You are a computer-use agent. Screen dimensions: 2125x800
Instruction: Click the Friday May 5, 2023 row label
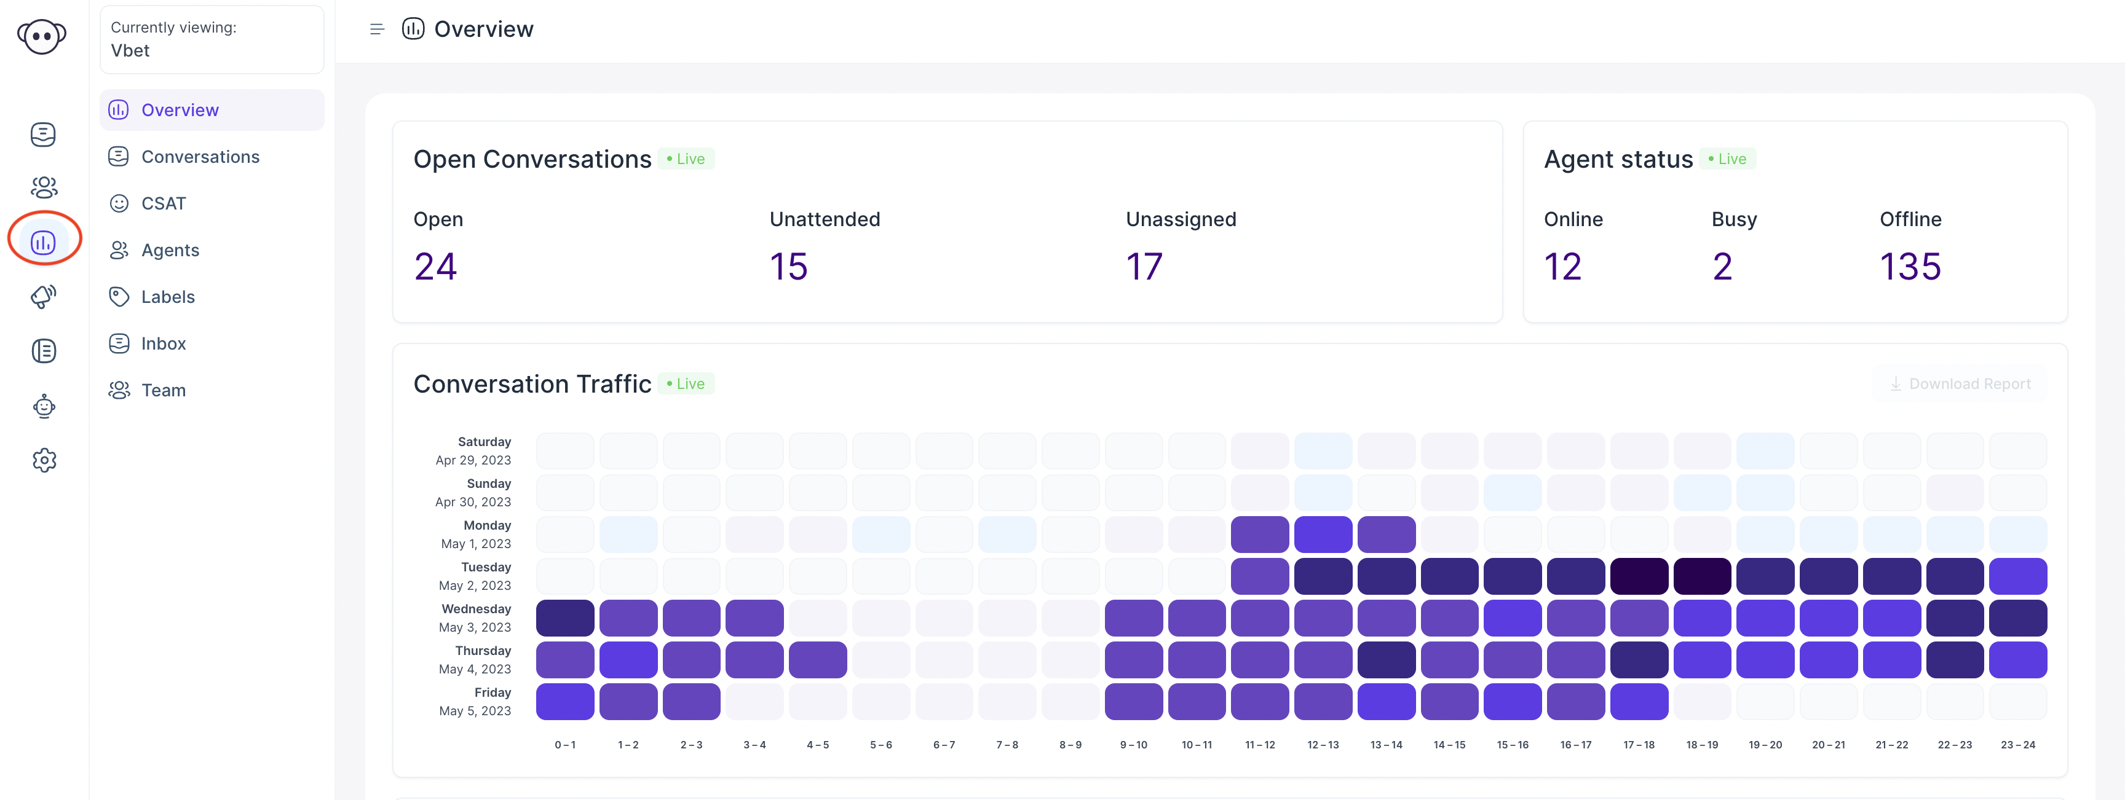pyautogui.click(x=475, y=701)
